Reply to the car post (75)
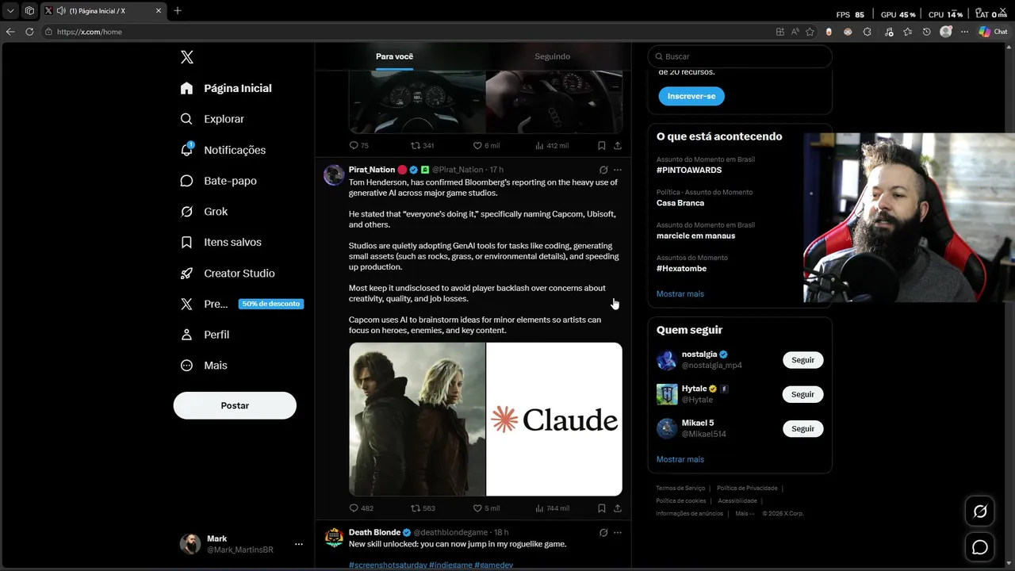1015x571 pixels. 359,146
